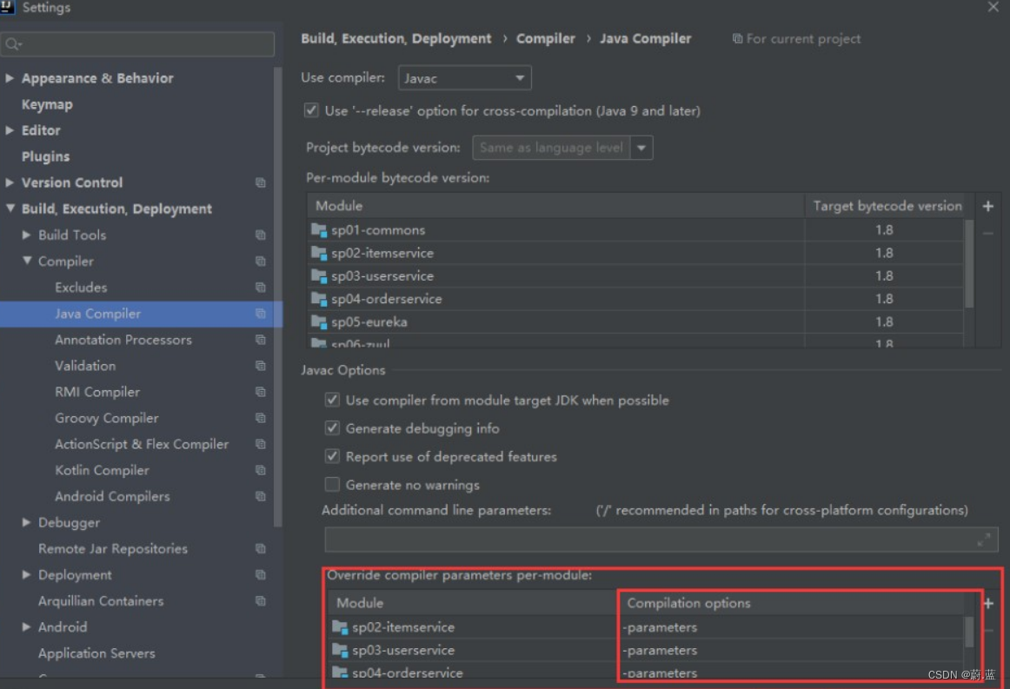Image resolution: width=1010 pixels, height=689 pixels.
Task: Expand the Debugger node
Action: (x=26, y=522)
